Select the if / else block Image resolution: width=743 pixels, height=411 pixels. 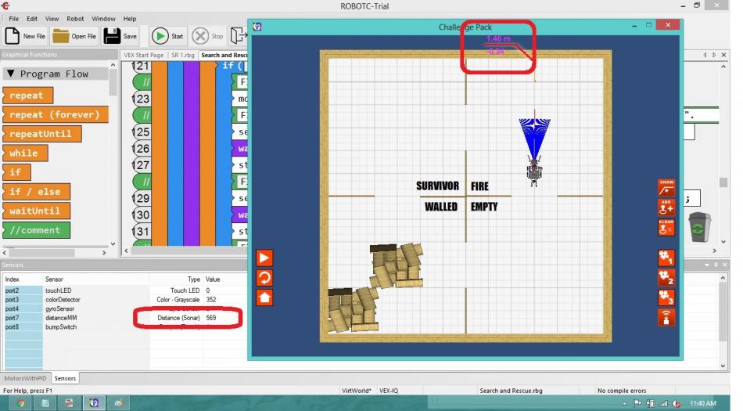coord(36,192)
